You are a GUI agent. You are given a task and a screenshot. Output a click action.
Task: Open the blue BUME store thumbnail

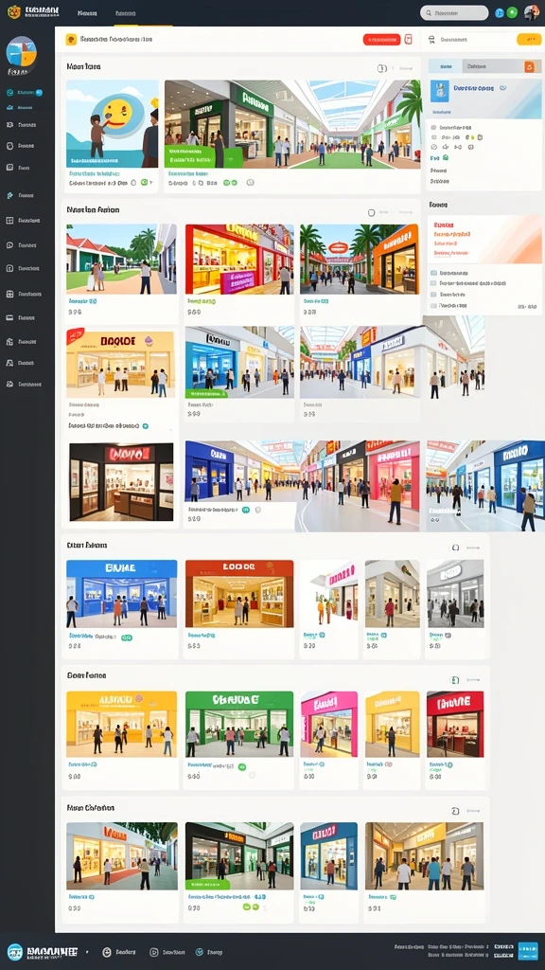point(122,594)
